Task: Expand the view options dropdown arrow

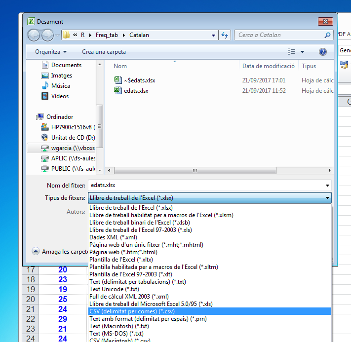Action: (x=302, y=52)
